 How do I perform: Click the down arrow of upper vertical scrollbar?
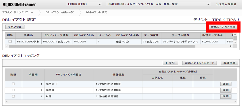(235, 42)
